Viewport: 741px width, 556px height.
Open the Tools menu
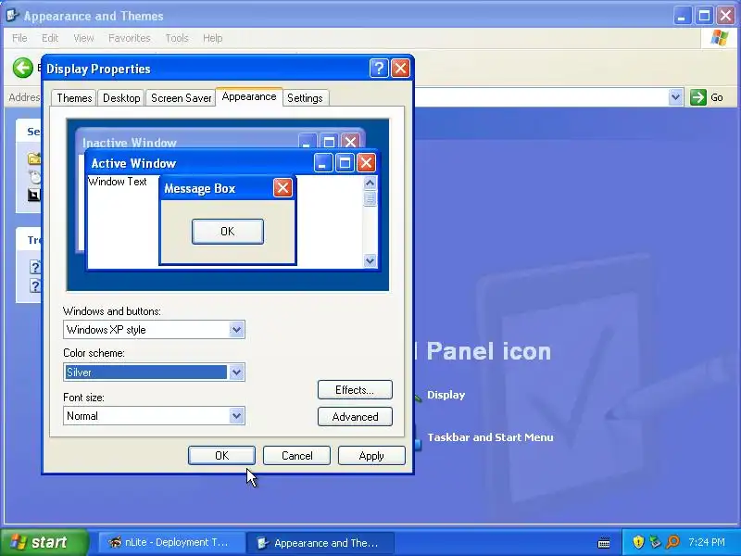(x=177, y=38)
